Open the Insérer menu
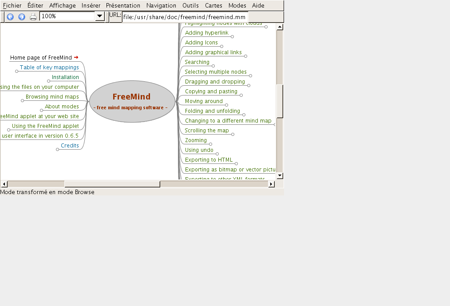The image size is (450, 306). [x=91, y=5]
